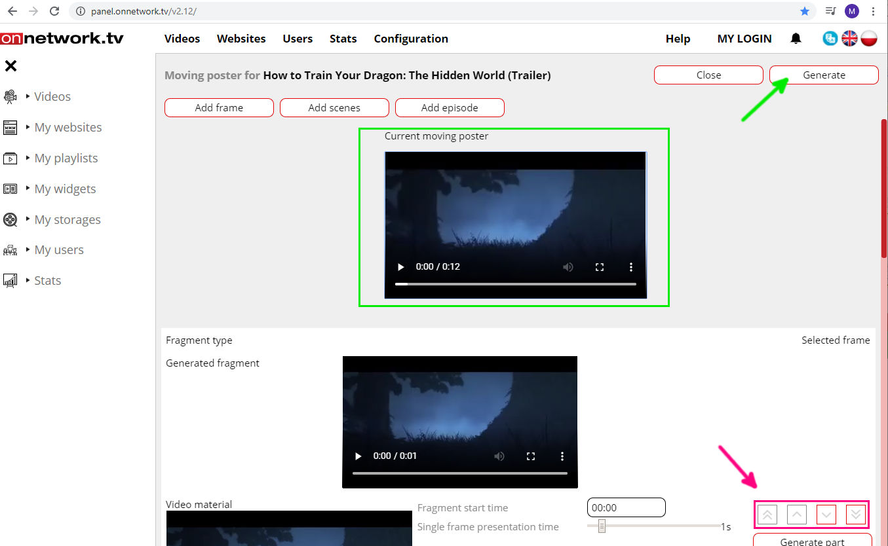
Task: Click the Add frame button
Action: point(219,108)
